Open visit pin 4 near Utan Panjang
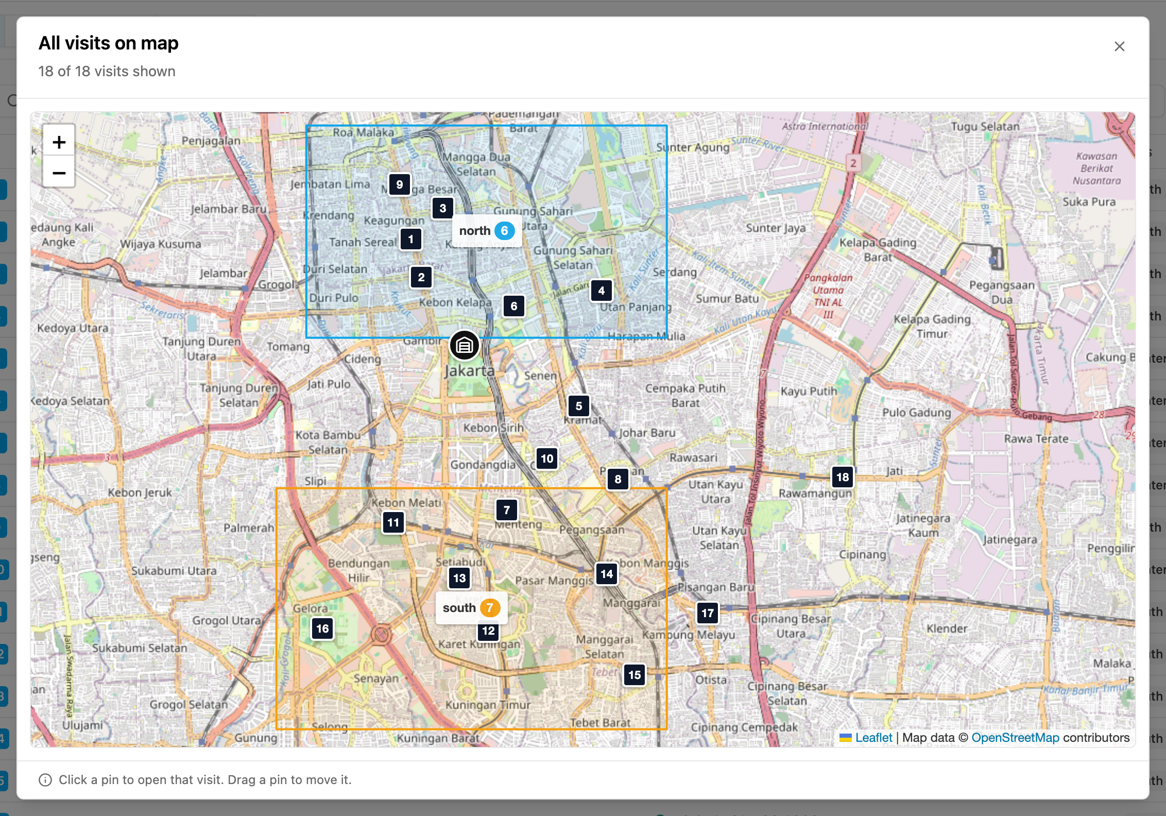Viewport: 1166px width, 816px height. coord(602,291)
